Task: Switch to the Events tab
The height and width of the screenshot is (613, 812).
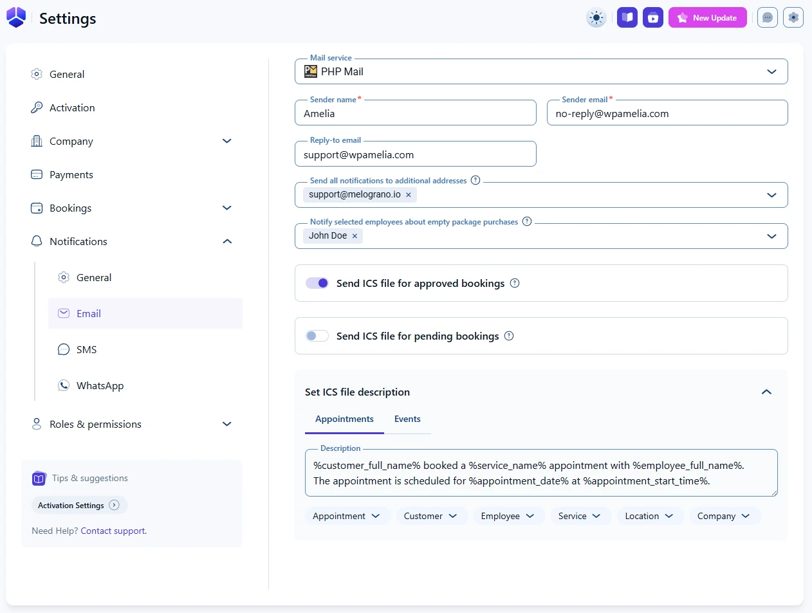Action: point(407,419)
